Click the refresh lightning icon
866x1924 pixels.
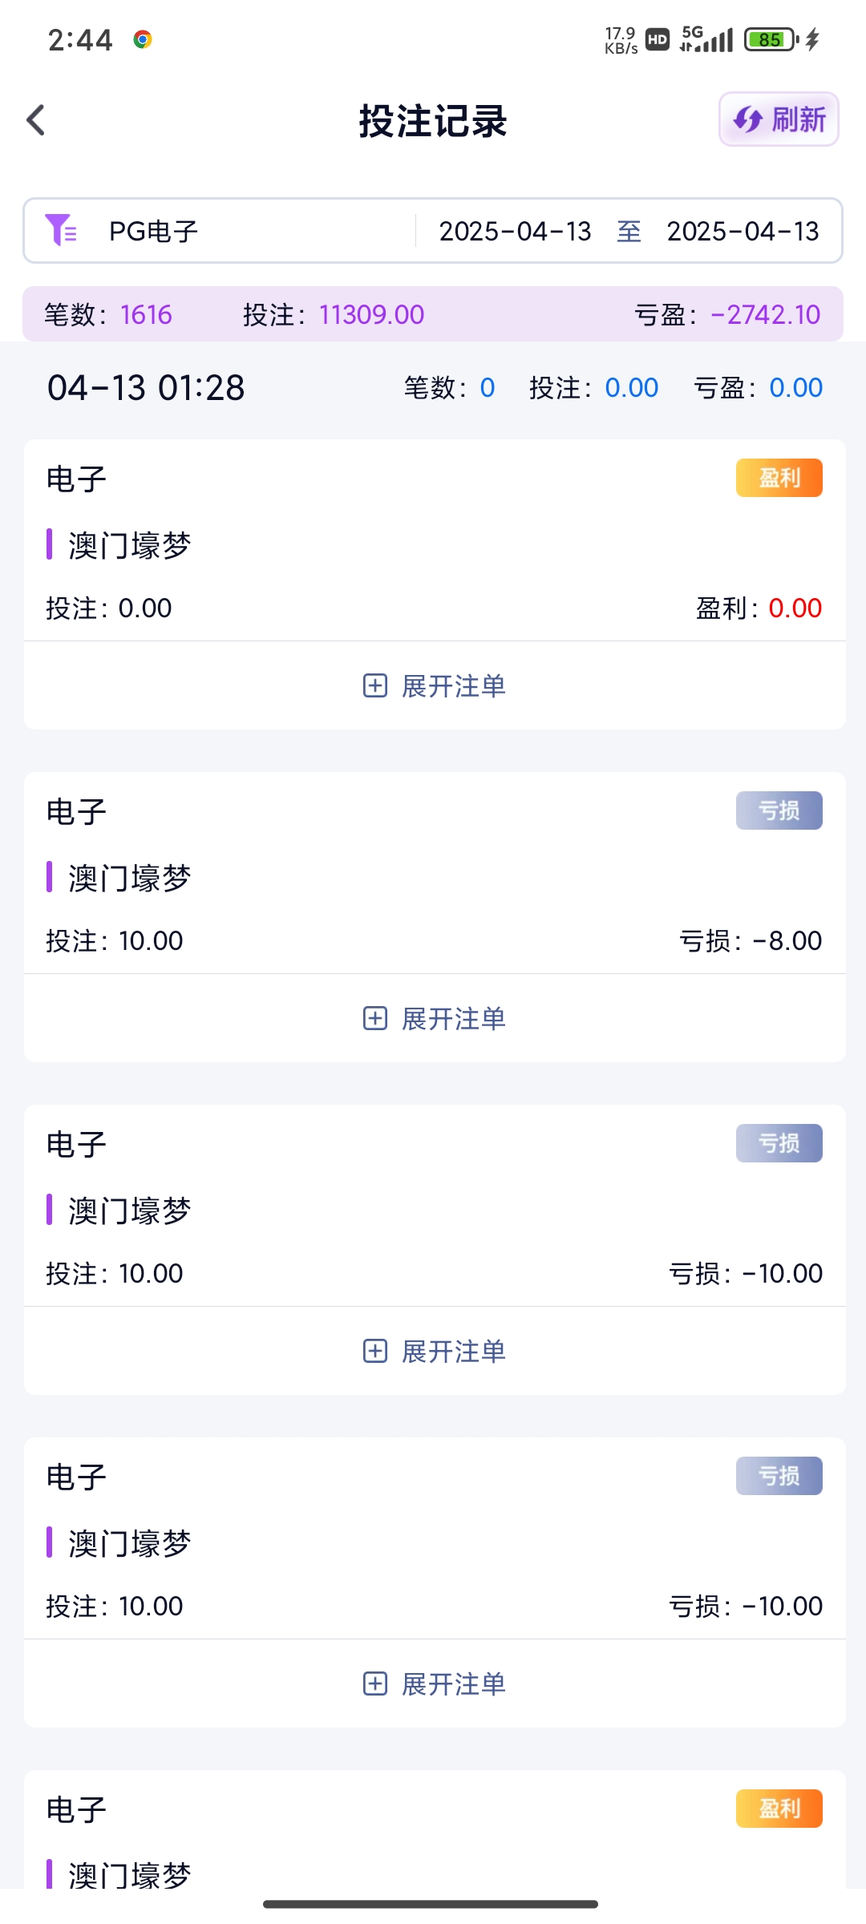[x=747, y=120]
